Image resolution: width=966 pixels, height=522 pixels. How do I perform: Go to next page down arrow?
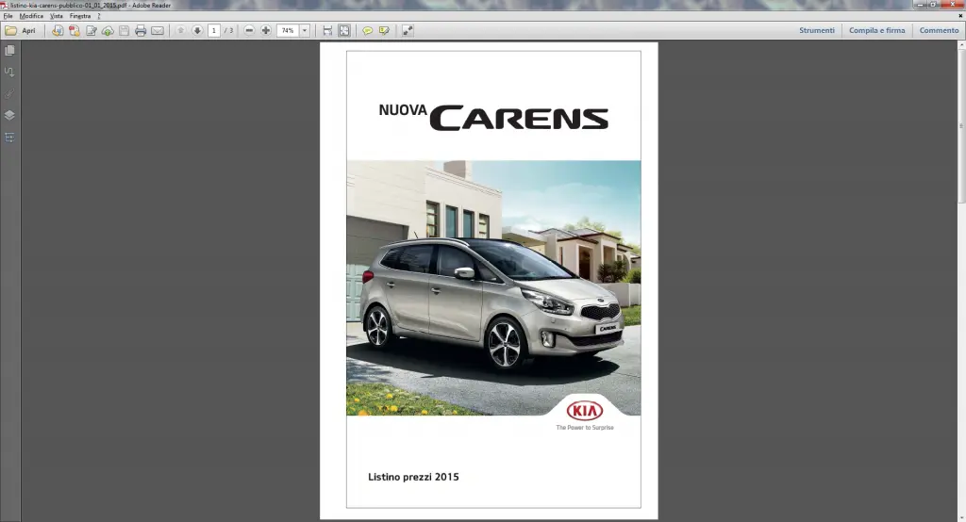(x=197, y=30)
